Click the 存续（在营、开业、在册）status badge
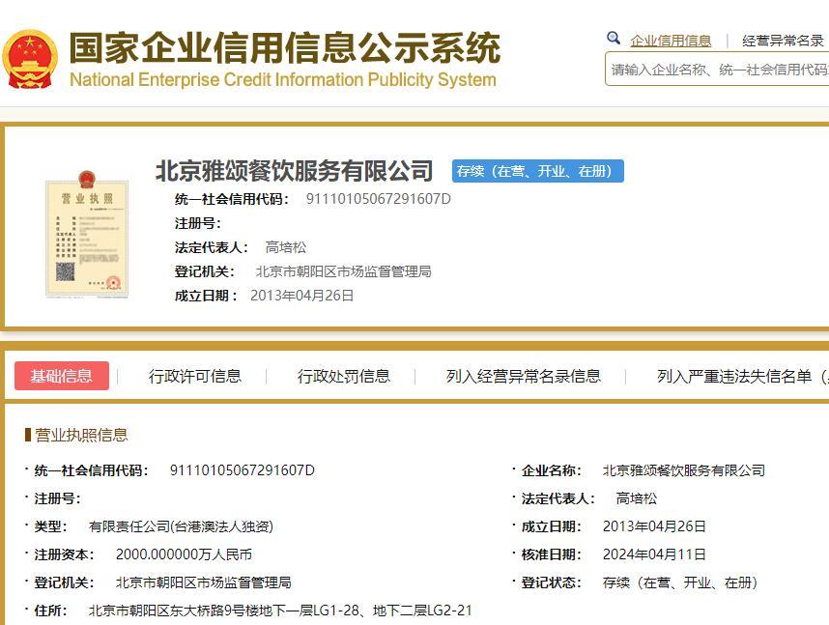Screen dimensions: 829x625 tap(537, 171)
